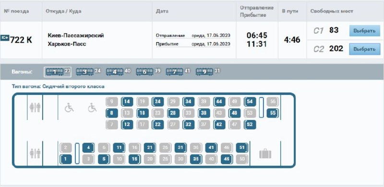Viewport: 384px width, 187px height.
Task: Reserve seat 52
Action: [250, 125]
